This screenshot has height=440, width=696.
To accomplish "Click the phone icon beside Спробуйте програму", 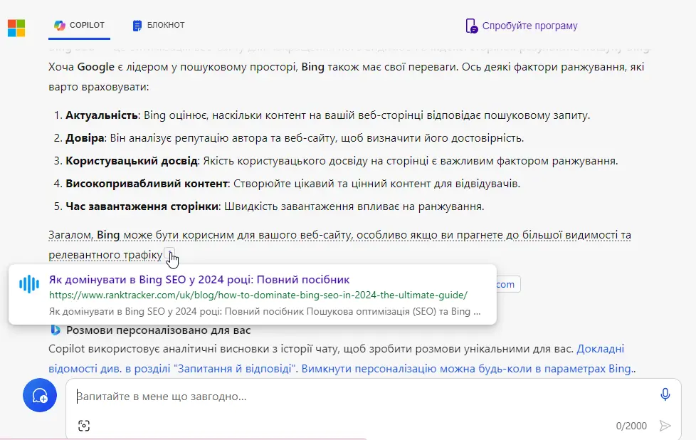I will pos(471,26).
